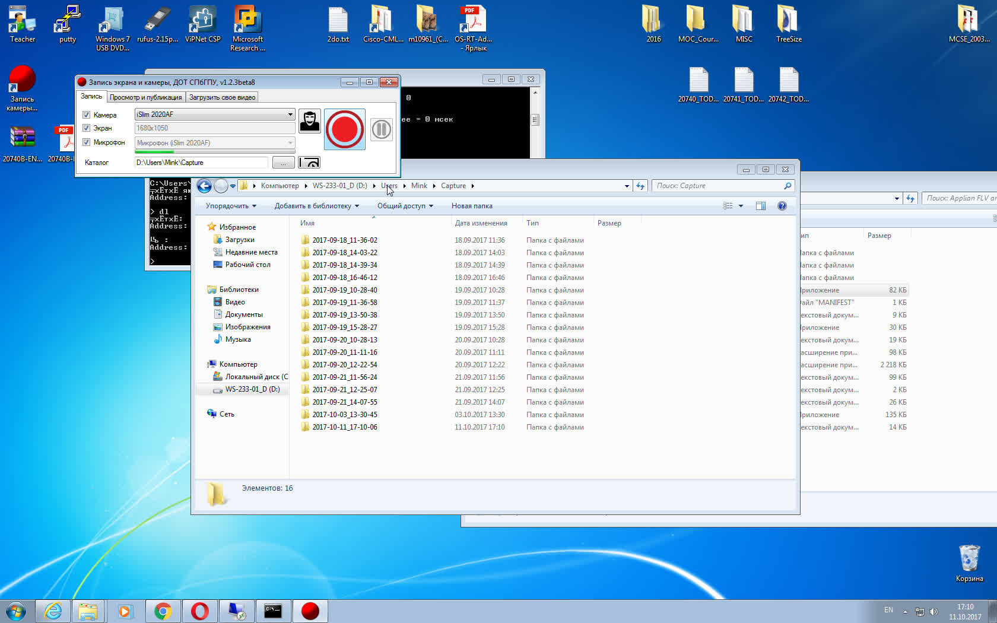
Task: Click the volume speaker tray icon
Action: coord(934,611)
